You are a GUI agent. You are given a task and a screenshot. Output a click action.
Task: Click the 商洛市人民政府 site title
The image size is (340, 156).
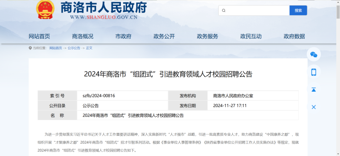[104, 8]
